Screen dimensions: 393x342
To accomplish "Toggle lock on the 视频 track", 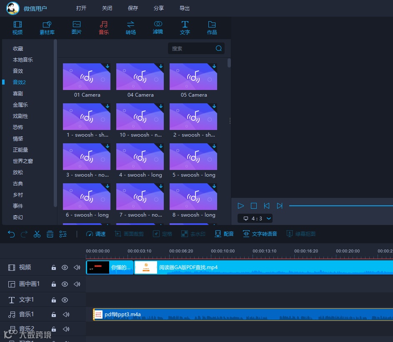I will pos(54,267).
